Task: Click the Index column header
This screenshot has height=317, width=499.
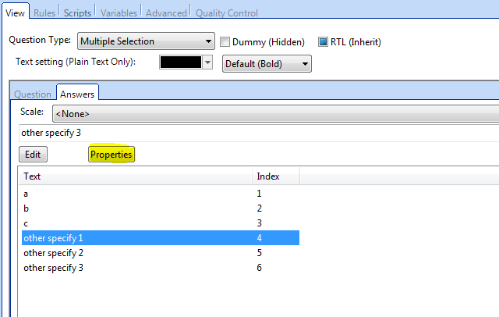Action: pos(276,176)
